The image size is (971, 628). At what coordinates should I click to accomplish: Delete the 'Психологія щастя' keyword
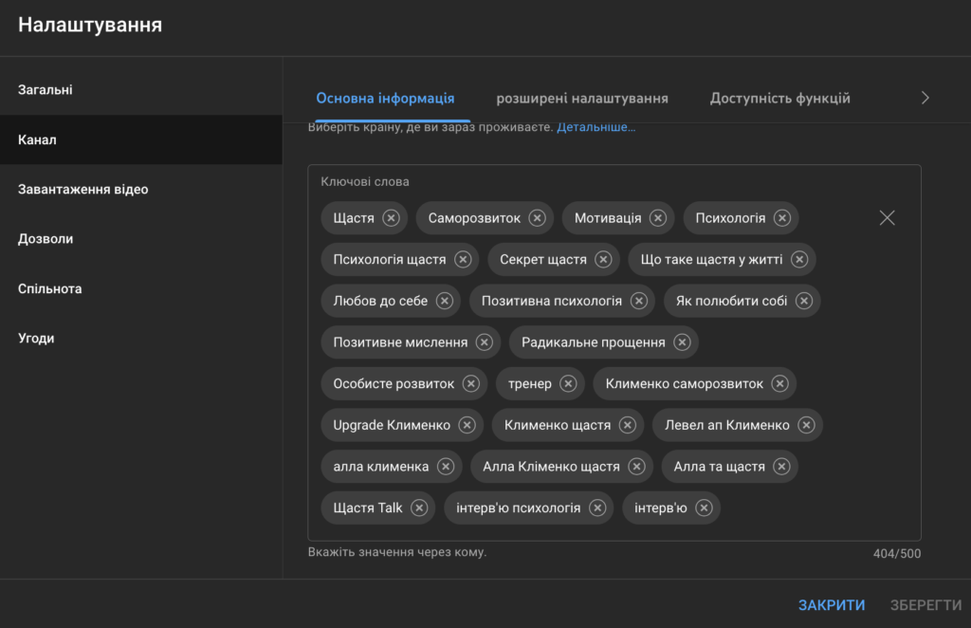[463, 259]
